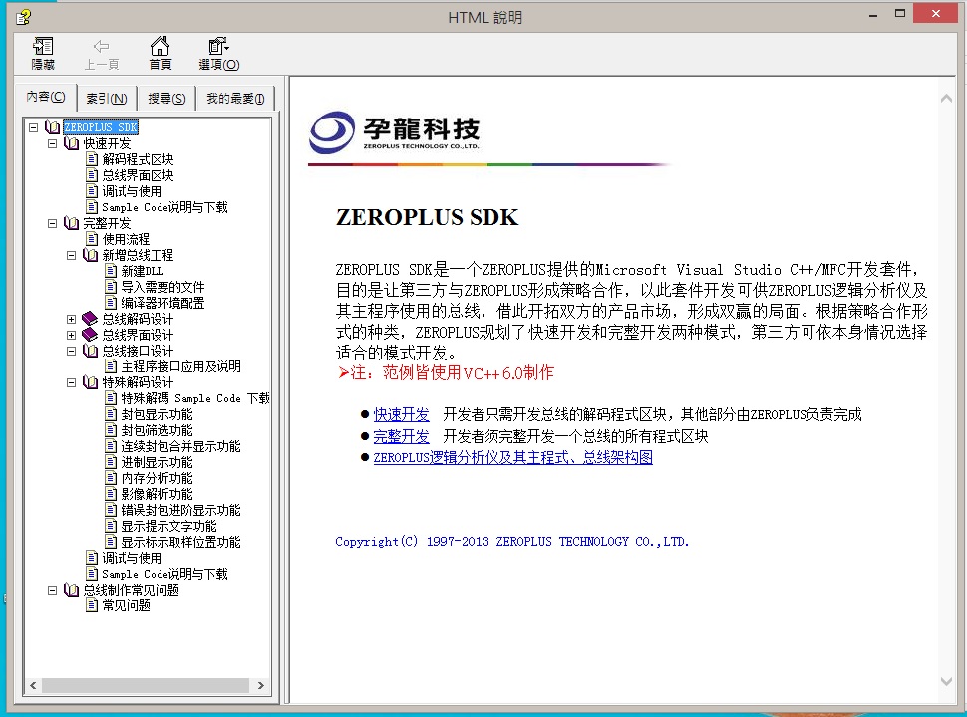Click the page icon beside 新建DLL
Screen dimensions: 967x717
111,271
